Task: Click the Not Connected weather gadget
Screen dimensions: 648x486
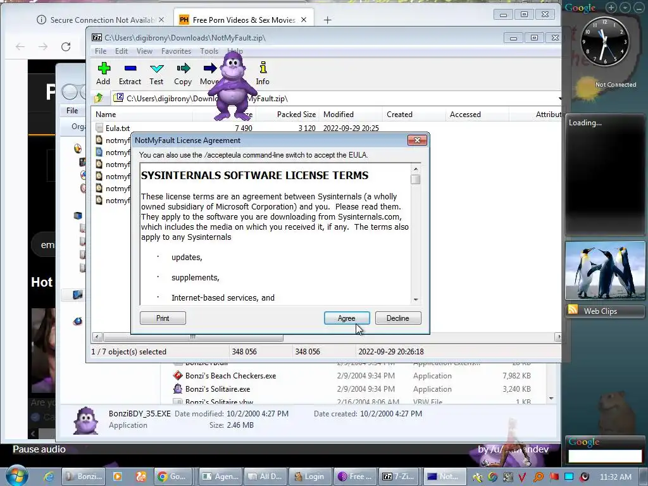Action: [x=606, y=87]
